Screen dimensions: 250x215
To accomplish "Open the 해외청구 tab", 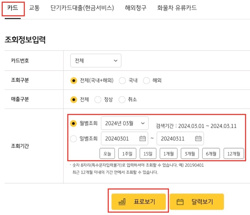I will coord(136,8).
